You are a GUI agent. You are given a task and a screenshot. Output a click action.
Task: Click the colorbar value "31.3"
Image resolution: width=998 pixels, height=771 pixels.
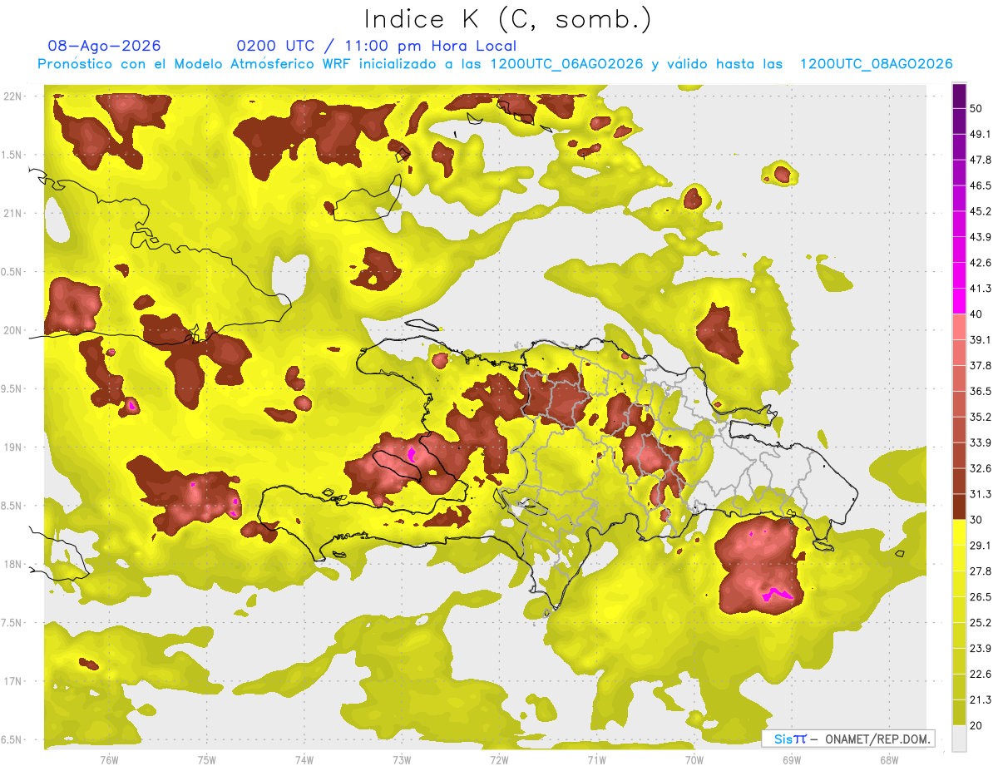(980, 494)
